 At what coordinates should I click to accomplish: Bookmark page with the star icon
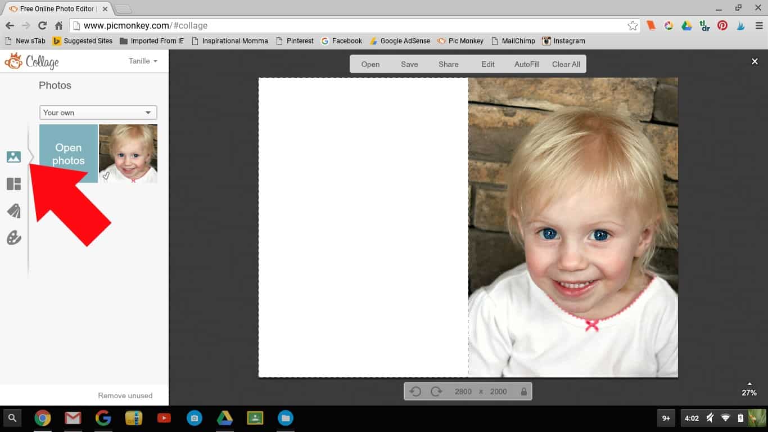[x=633, y=25]
